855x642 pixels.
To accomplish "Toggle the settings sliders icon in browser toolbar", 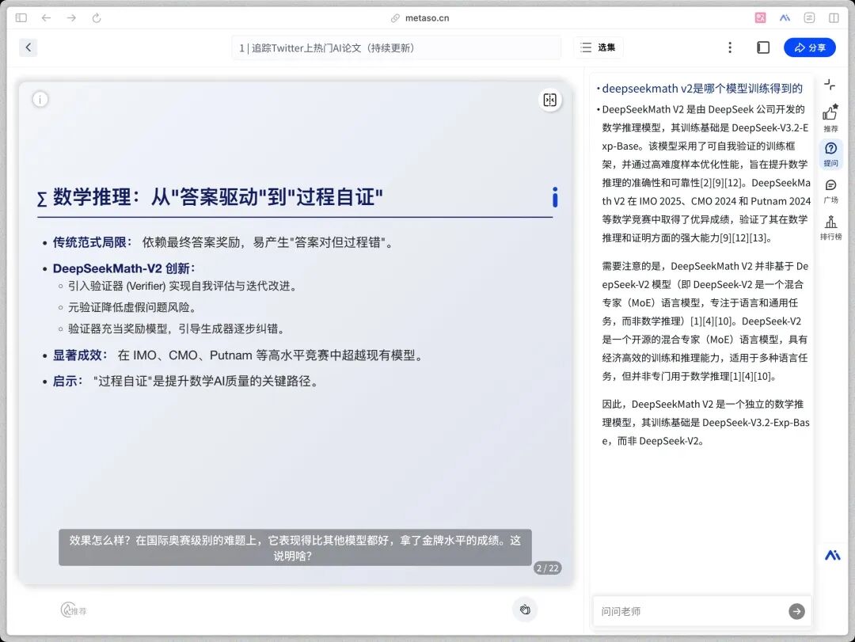I will pos(809,17).
